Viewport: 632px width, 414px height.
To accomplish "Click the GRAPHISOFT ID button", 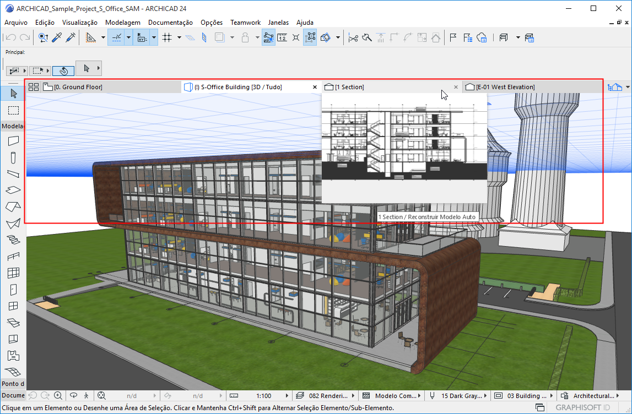I will [582, 408].
